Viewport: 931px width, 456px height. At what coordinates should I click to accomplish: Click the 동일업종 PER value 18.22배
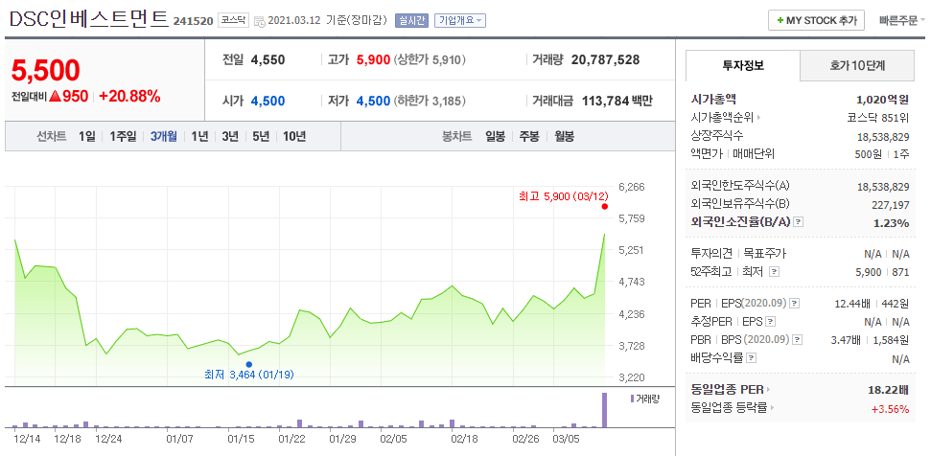tap(888, 390)
